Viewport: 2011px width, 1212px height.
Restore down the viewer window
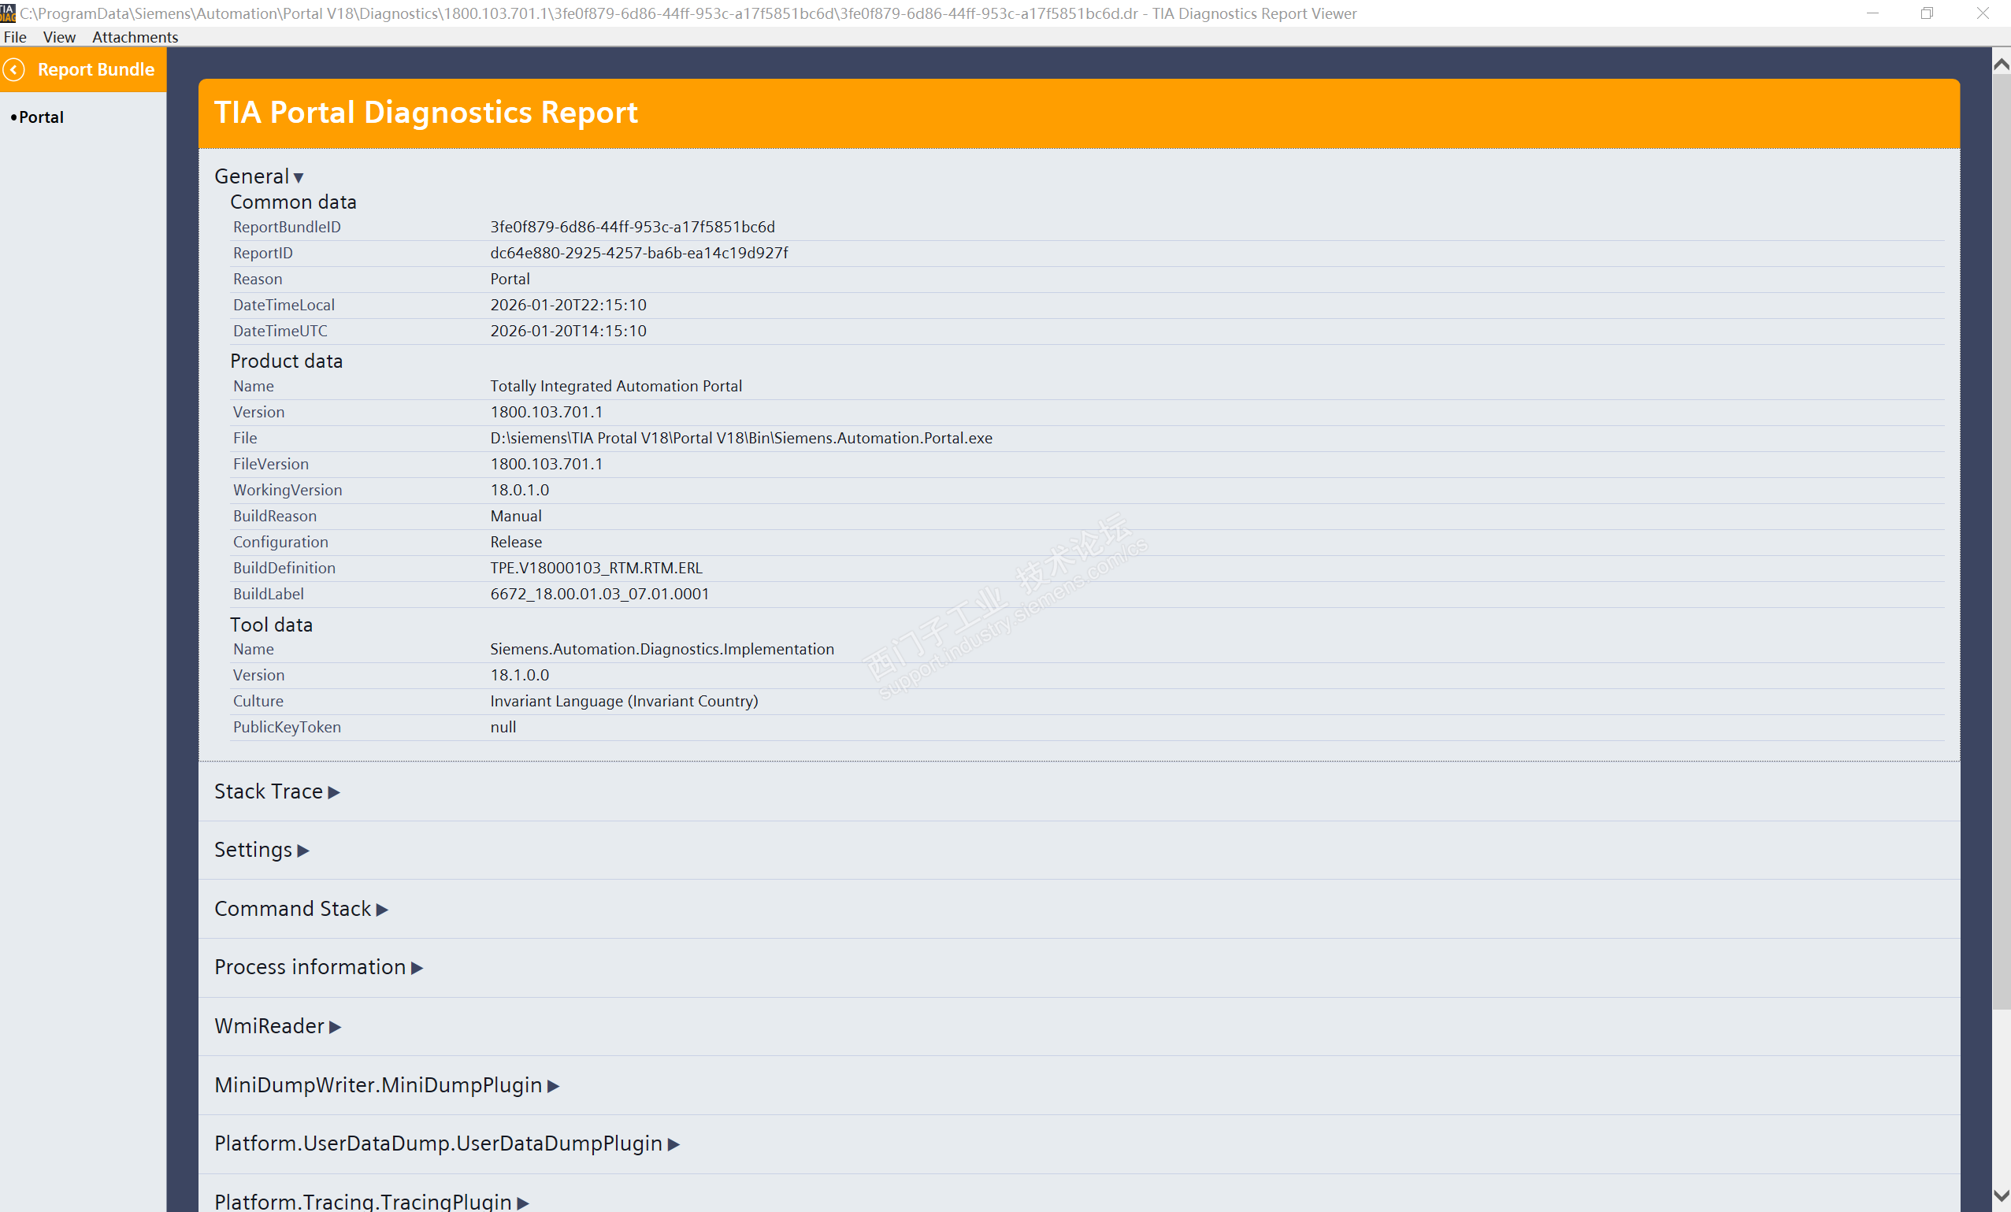pyautogui.click(x=1926, y=13)
